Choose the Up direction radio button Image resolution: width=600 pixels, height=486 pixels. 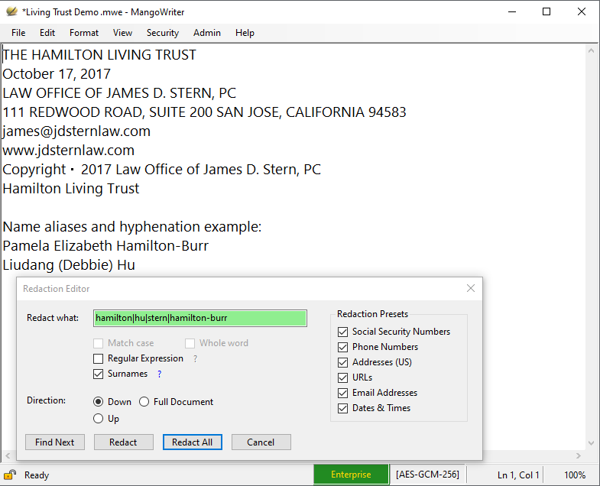click(99, 419)
